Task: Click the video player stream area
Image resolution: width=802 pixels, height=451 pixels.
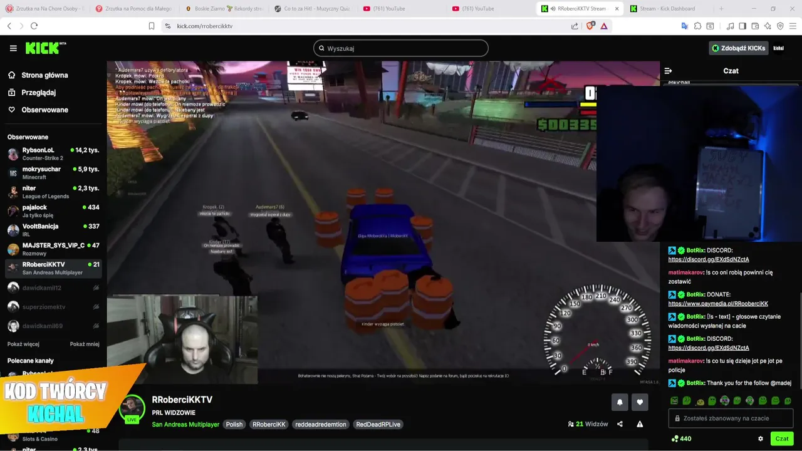Action: tap(383, 222)
